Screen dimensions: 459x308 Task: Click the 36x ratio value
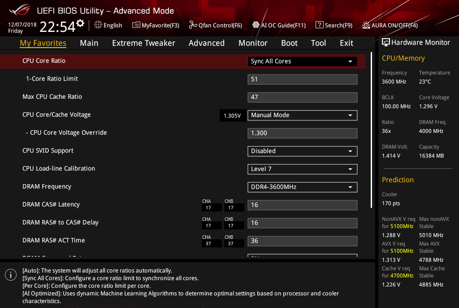[386, 131]
